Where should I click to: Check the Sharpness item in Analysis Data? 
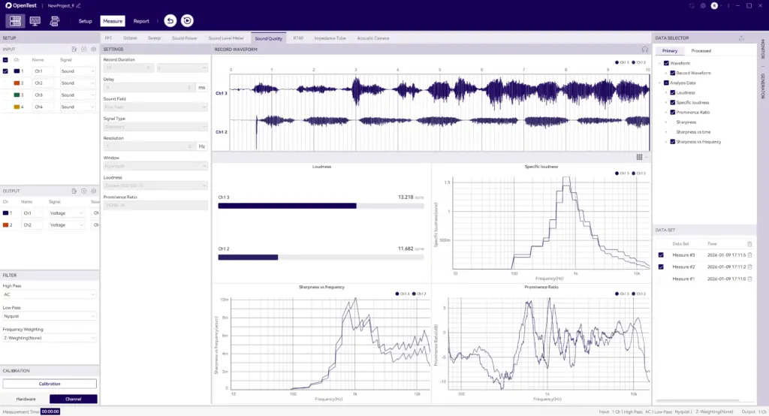(672, 122)
